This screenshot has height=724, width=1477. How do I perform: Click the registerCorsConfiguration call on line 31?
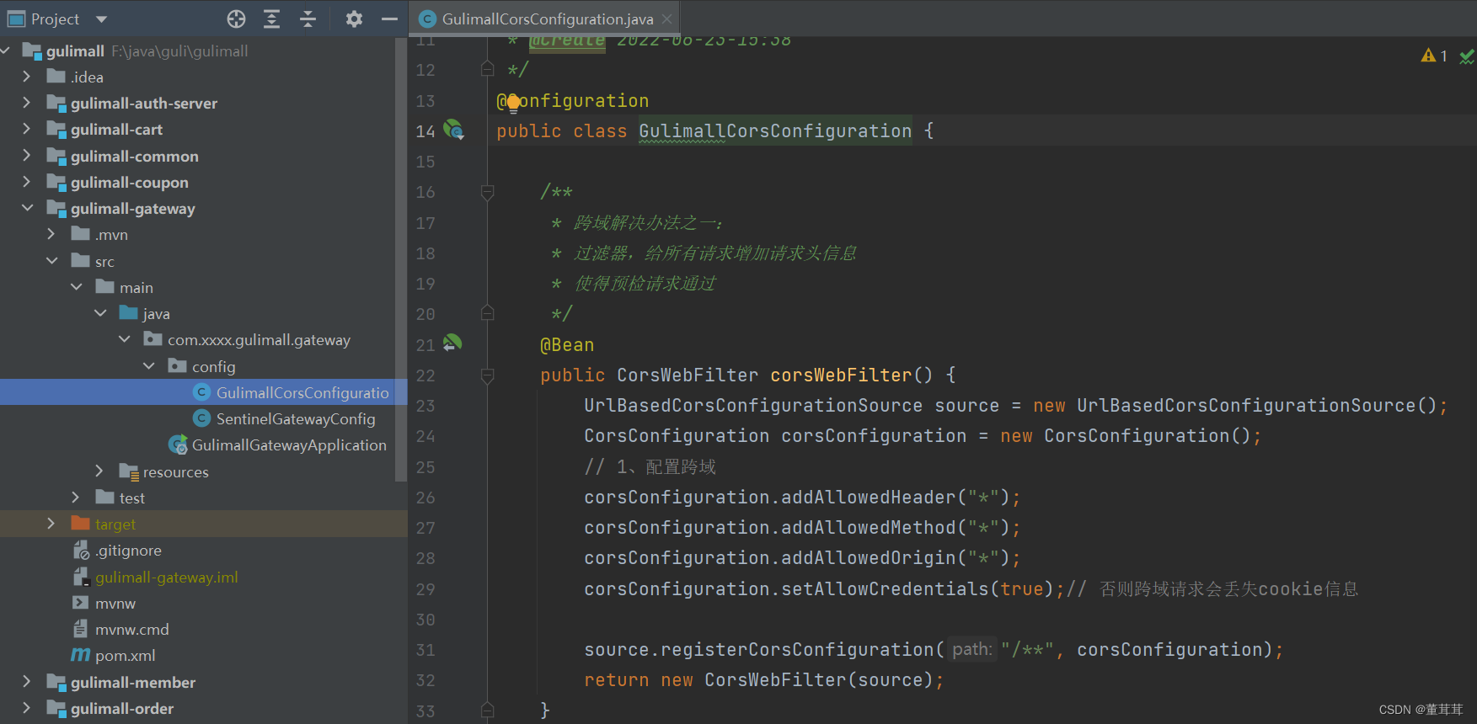point(797,649)
